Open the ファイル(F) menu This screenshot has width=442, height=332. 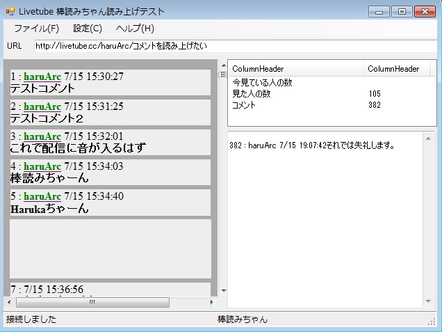point(36,29)
